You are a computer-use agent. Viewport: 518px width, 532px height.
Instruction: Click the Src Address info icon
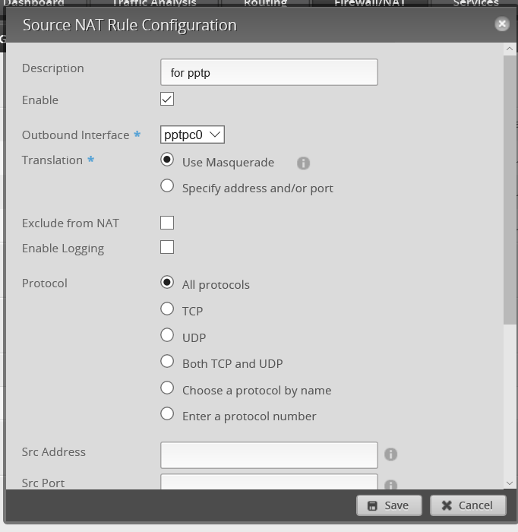390,454
